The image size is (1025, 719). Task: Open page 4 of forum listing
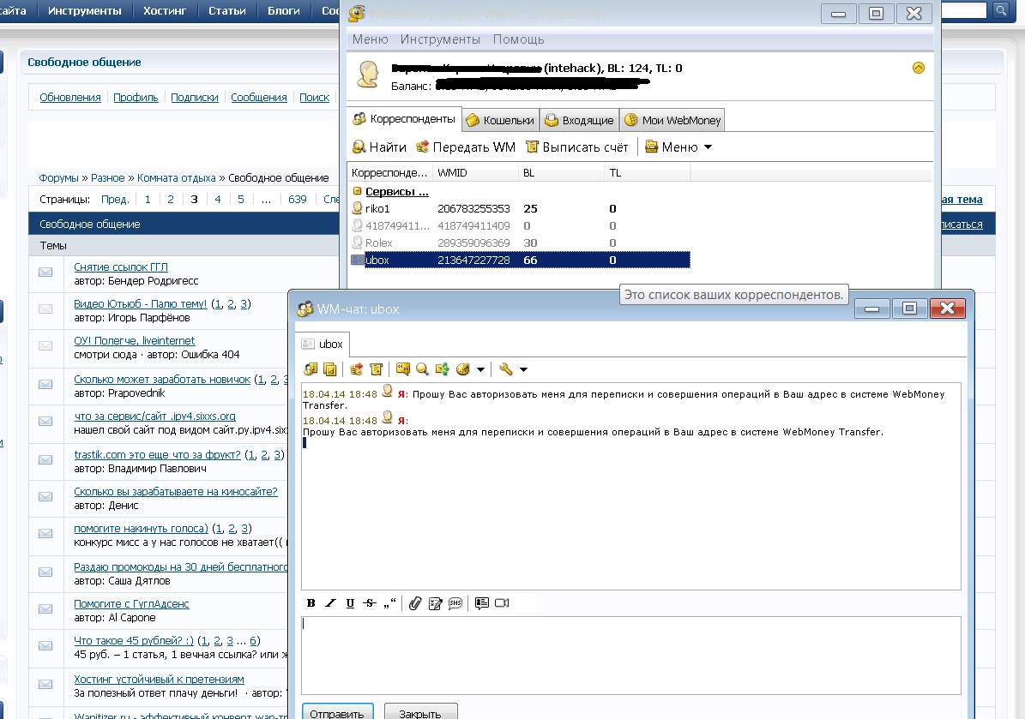tap(218, 199)
